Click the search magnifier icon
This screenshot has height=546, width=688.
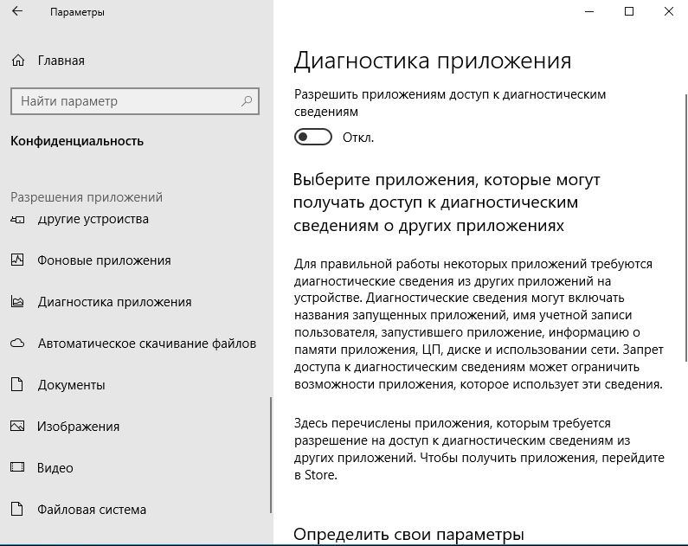(x=247, y=101)
